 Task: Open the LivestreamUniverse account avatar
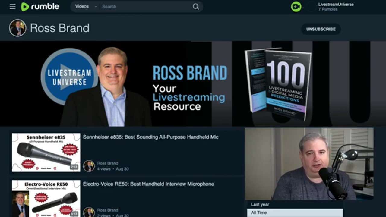[312, 7]
